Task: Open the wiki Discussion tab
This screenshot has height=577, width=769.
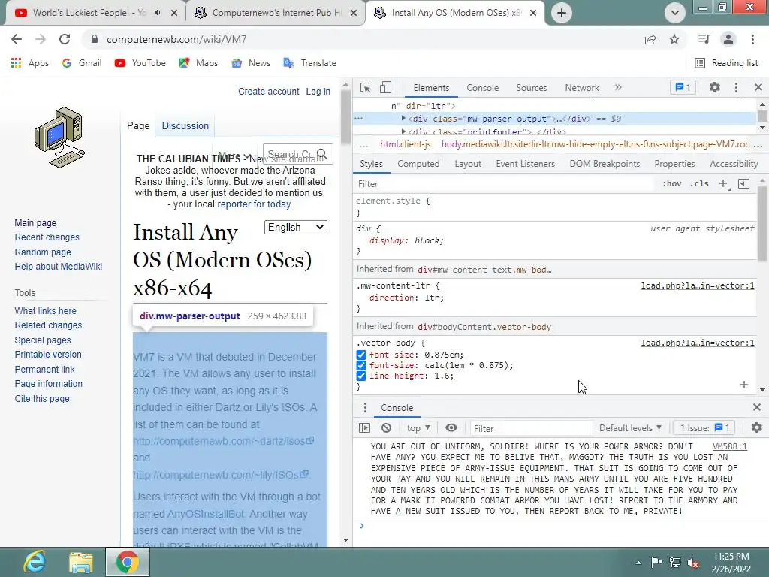Action: click(185, 125)
